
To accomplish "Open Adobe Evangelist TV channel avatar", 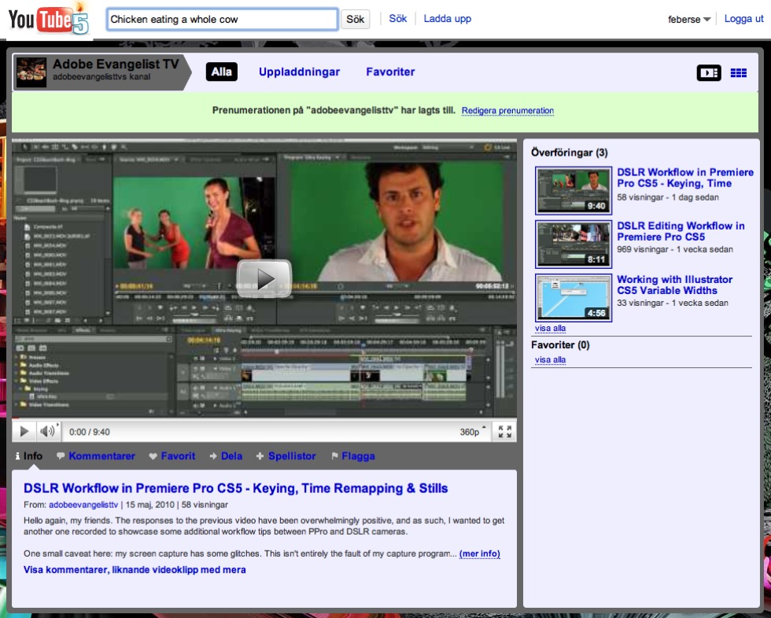I will [31, 72].
